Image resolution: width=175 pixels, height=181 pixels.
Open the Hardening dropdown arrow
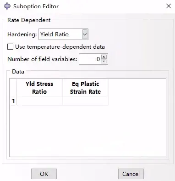pos(85,34)
